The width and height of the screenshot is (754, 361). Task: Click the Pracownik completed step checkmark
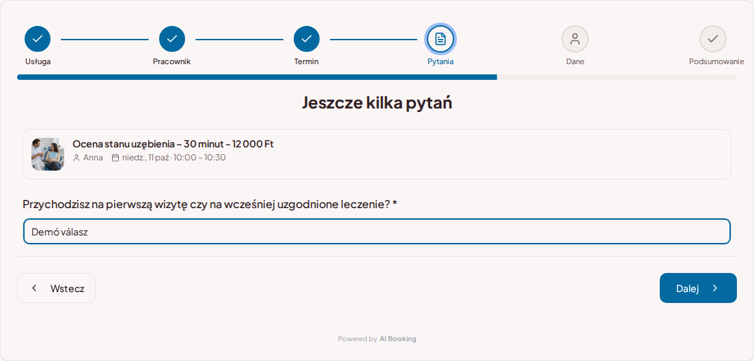tap(171, 39)
